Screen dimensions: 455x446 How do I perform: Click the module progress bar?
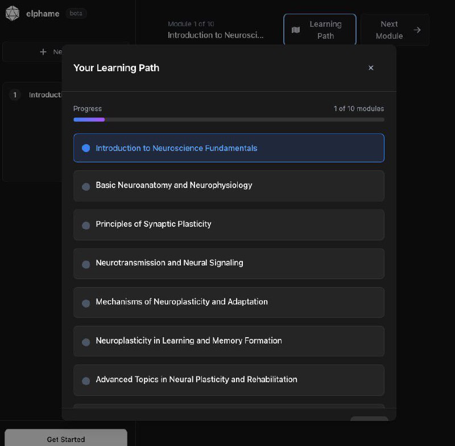point(229,120)
